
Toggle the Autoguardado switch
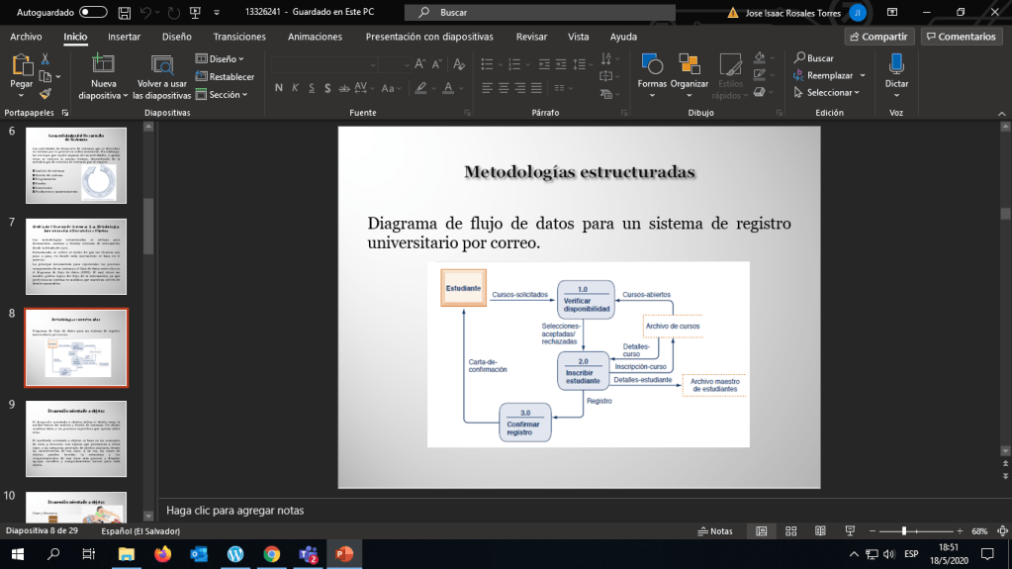93,12
